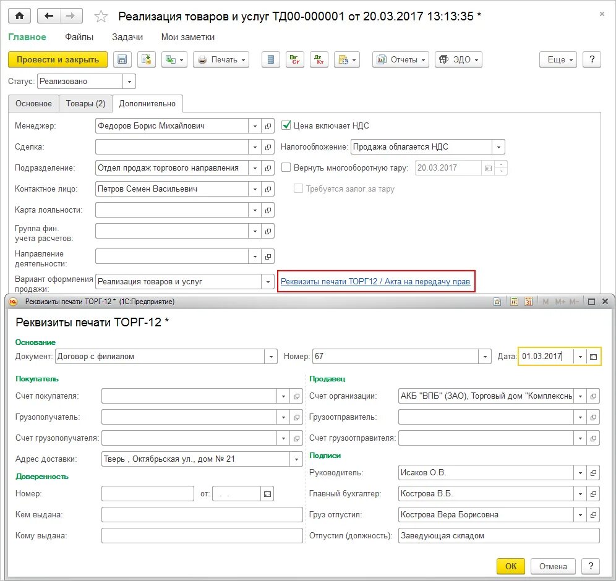Click the Отпустил (должность) field
Image resolution: width=616 pixels, height=581 pixels.
tap(499, 536)
